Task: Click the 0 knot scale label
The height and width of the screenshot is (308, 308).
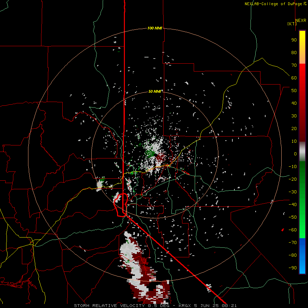Action: tap(295, 154)
